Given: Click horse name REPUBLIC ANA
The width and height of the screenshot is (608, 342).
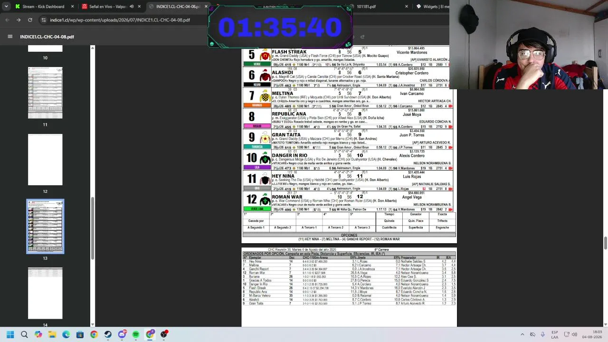Looking at the screenshot, I should pos(289,114).
